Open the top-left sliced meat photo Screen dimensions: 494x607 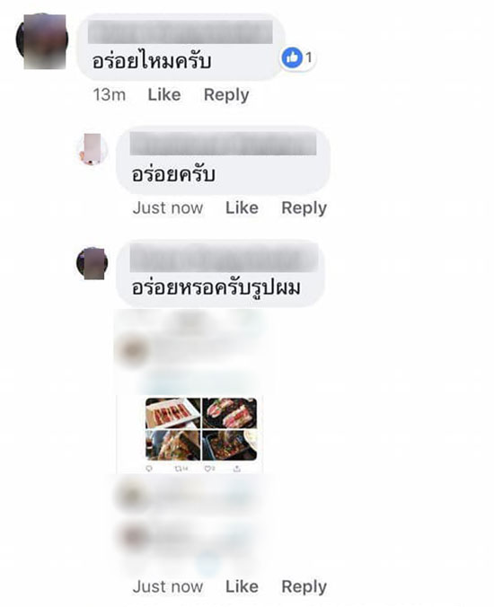coord(172,413)
